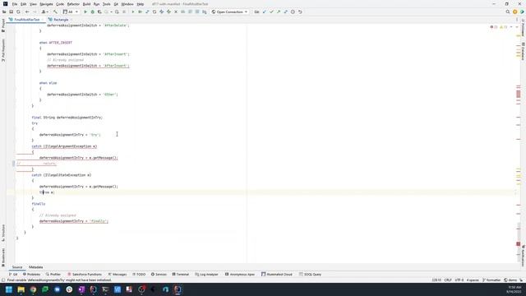Click the red error stripe marker in scrollbar
This screenshot has height=296, width=526.
[518, 244]
